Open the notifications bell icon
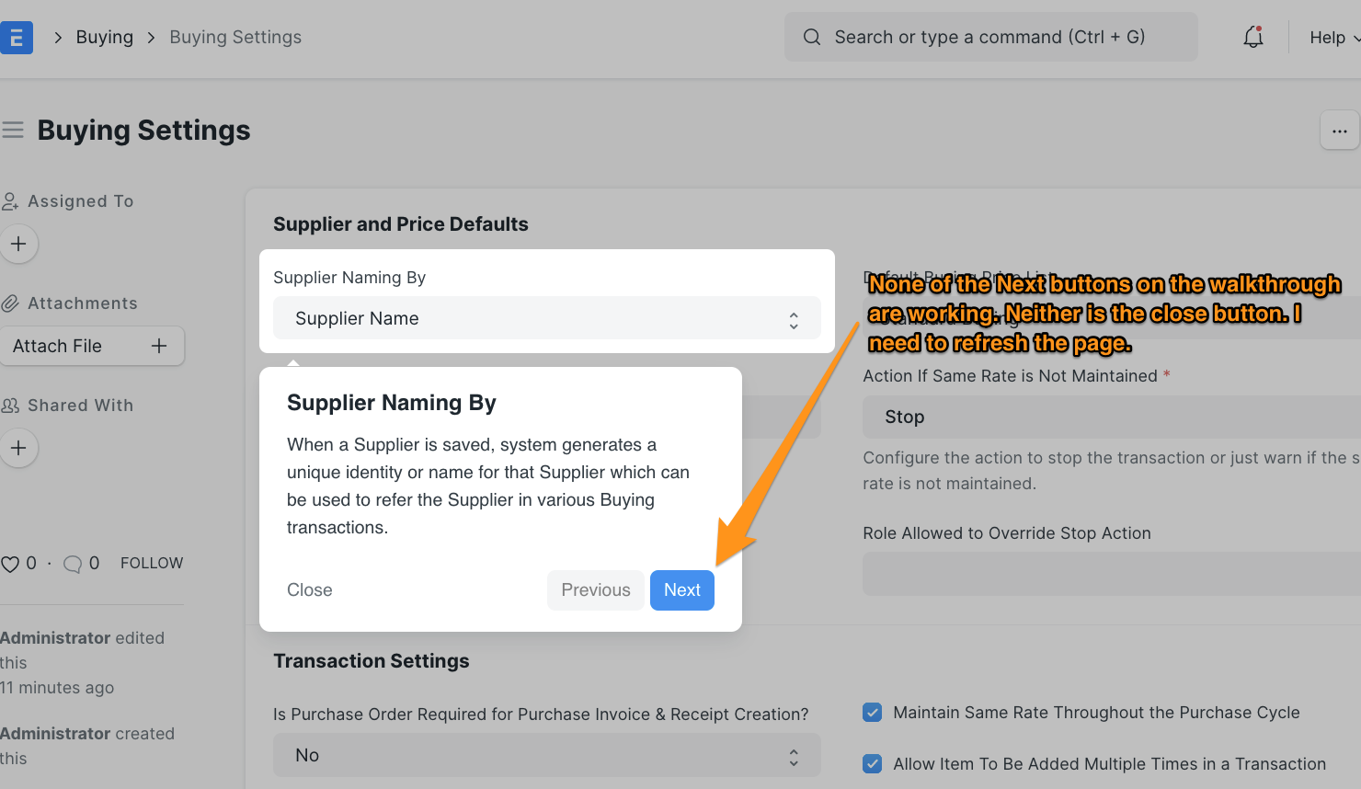The image size is (1361, 789). click(x=1252, y=37)
